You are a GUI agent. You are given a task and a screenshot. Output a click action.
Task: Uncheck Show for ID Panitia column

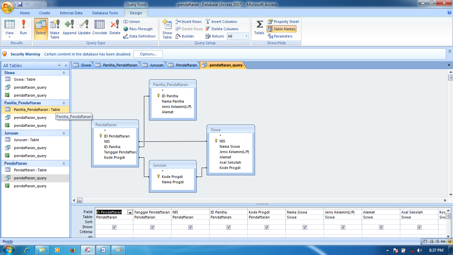228,227
